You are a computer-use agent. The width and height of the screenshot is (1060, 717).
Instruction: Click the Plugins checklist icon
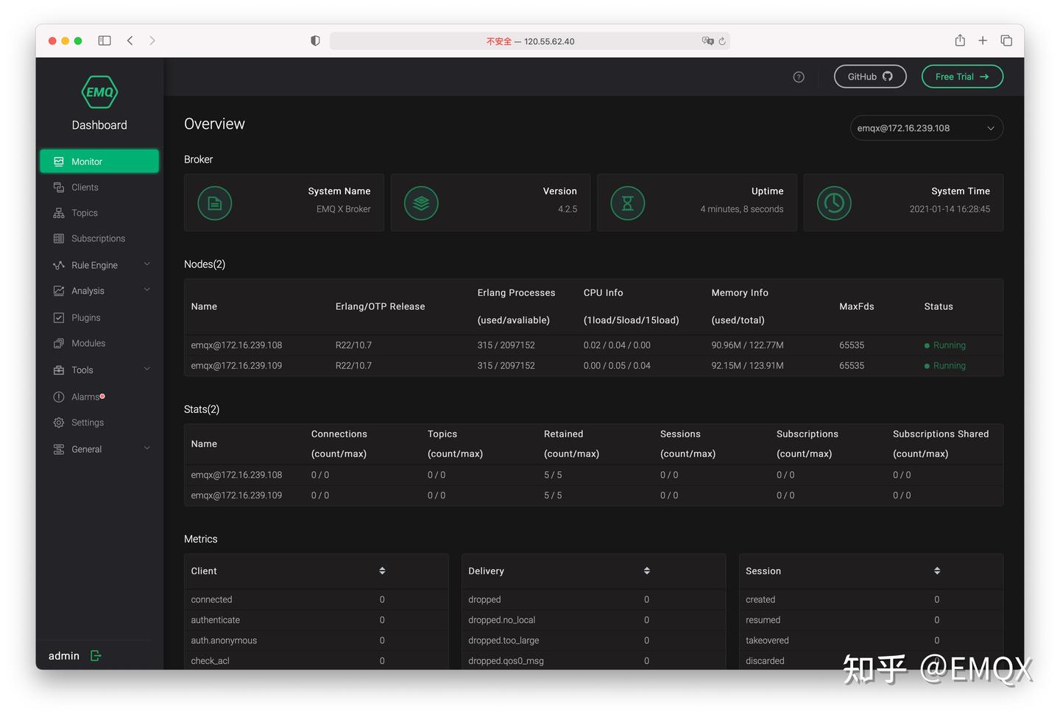tap(60, 317)
